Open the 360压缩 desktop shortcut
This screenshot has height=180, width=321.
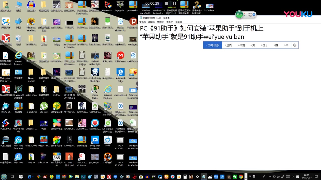(18, 108)
